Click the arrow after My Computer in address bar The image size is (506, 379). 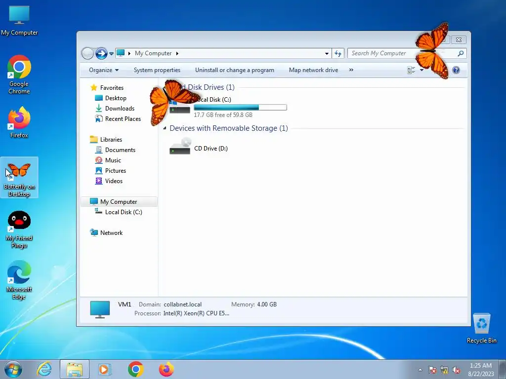(x=177, y=53)
